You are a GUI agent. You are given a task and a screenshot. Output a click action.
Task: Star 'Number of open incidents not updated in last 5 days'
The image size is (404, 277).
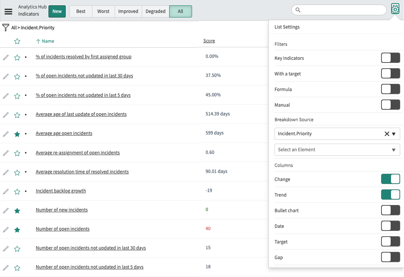click(17, 268)
